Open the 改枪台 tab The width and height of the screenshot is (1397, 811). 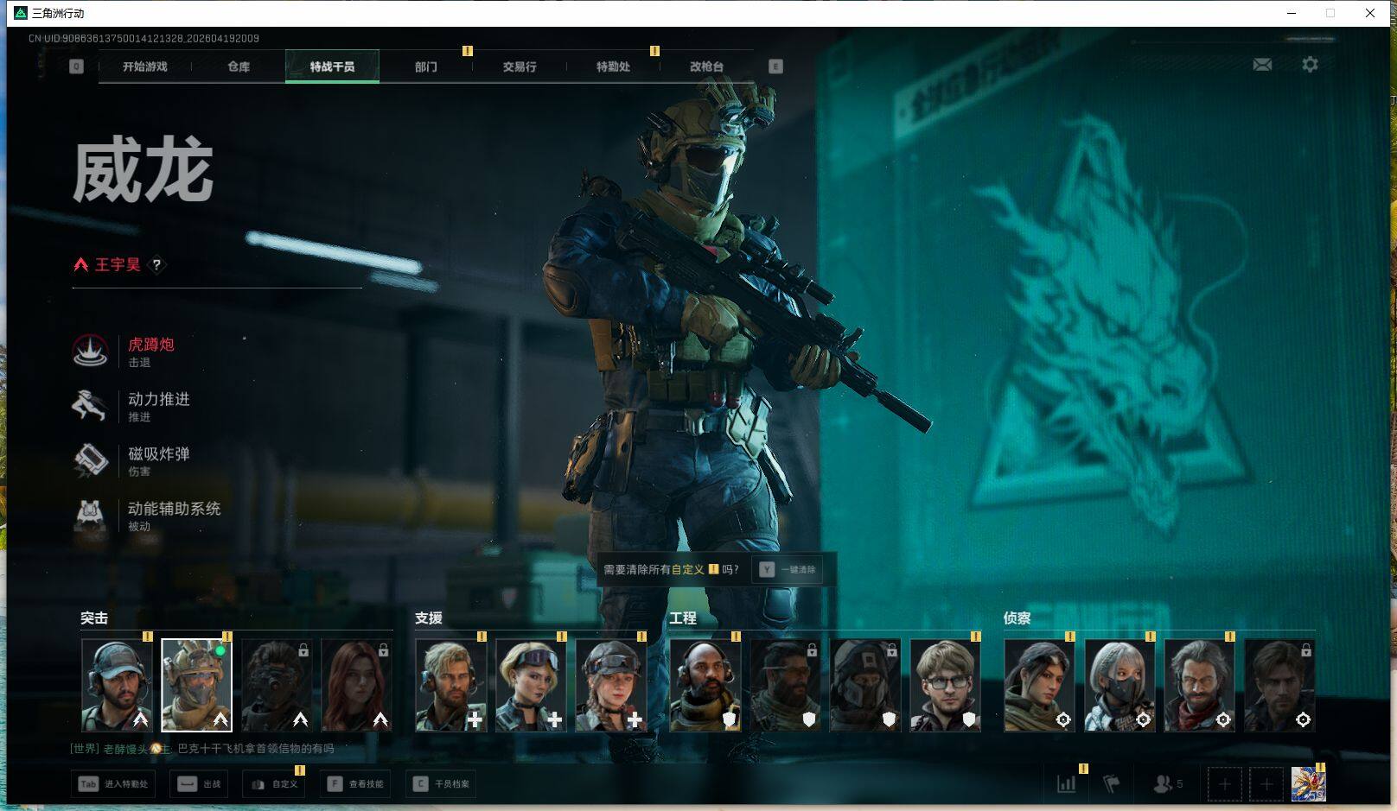pos(706,67)
